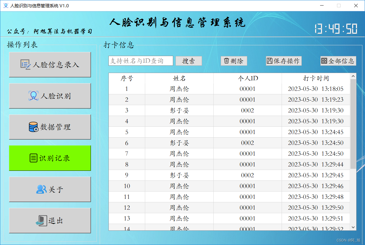Open 人脸信息录入 face info entry page
Image resolution: width=365 pixels, height=245 pixels.
pos(50,65)
